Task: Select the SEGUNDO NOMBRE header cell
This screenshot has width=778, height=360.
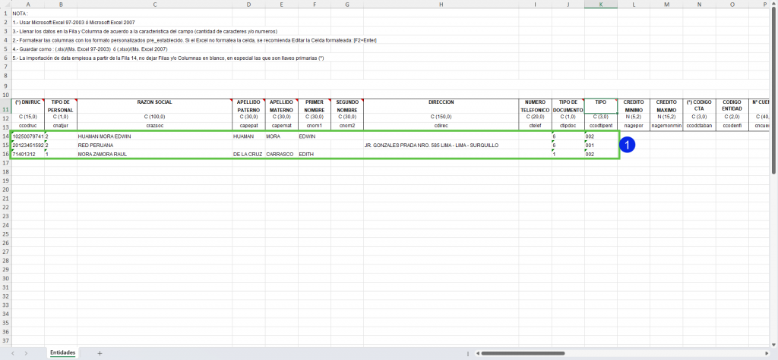Action: pos(347,106)
